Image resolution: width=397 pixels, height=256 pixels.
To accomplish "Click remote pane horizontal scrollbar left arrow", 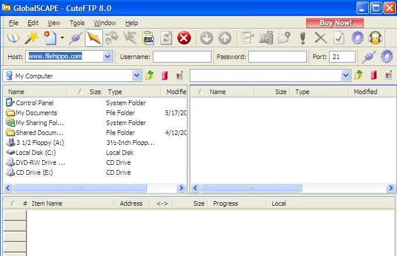I will click(195, 188).
